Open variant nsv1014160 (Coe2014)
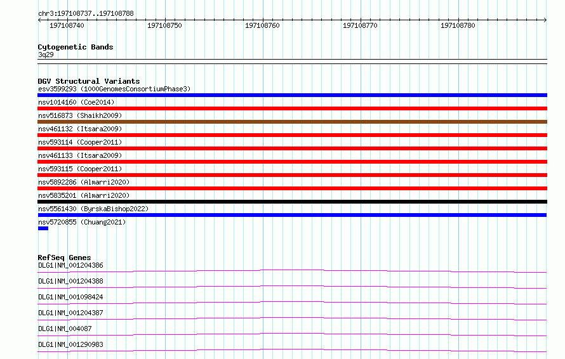 point(76,102)
